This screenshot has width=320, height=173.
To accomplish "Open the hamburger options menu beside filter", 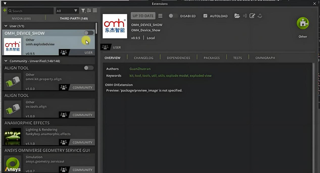I will (x=95, y=10).
